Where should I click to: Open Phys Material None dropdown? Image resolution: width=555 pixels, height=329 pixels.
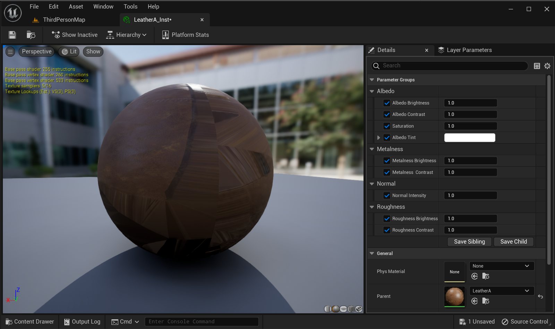502,266
